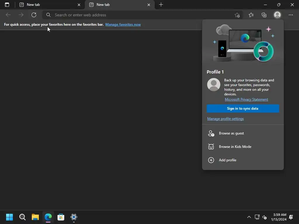Open the Favorites list icon
299x224 pixels.
(251, 15)
